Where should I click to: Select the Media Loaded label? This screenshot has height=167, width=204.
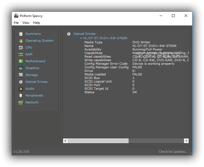(95, 74)
